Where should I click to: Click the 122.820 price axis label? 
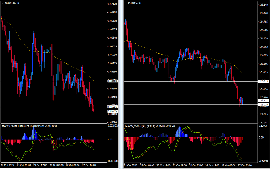click(x=264, y=114)
